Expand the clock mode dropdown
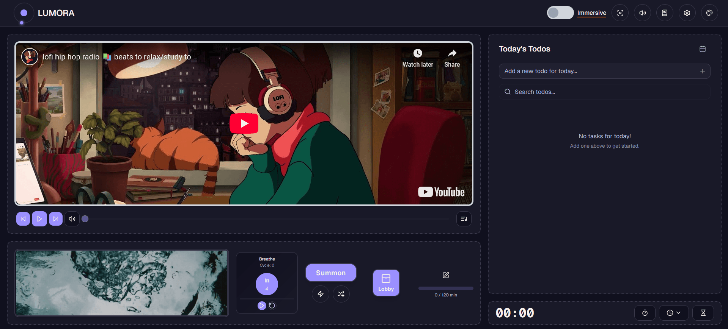Image resolution: width=728 pixels, height=329 pixels. (674, 313)
